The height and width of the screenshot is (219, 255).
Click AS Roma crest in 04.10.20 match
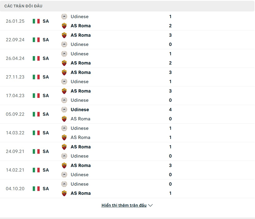(64, 193)
